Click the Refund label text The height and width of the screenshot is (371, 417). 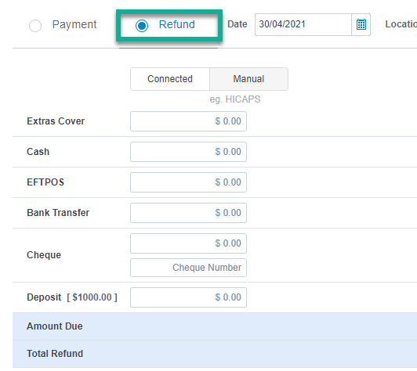coord(177,24)
